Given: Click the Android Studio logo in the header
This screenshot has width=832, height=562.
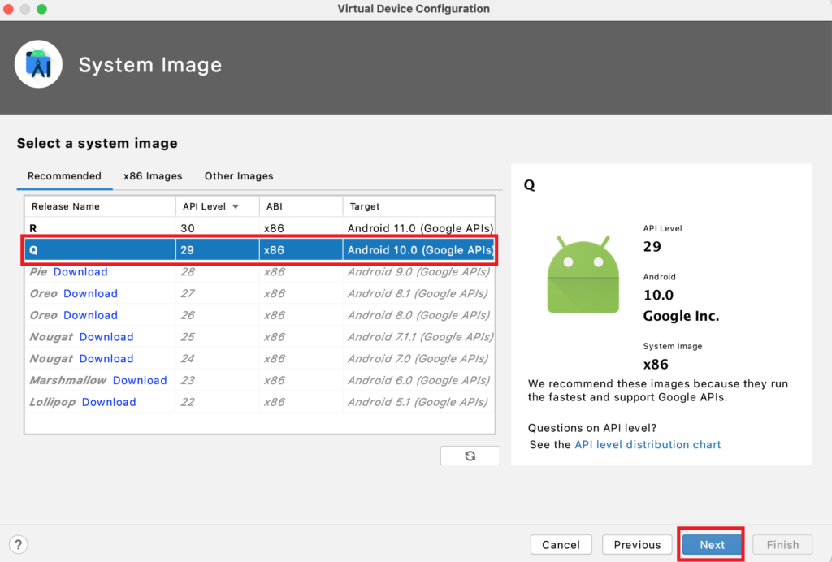Looking at the screenshot, I should (x=39, y=64).
